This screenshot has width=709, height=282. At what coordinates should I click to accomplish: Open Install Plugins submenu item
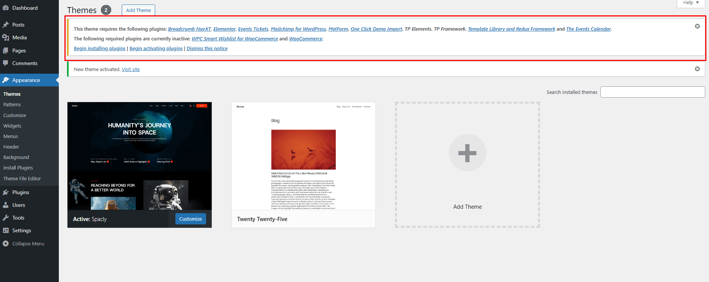[x=18, y=168]
